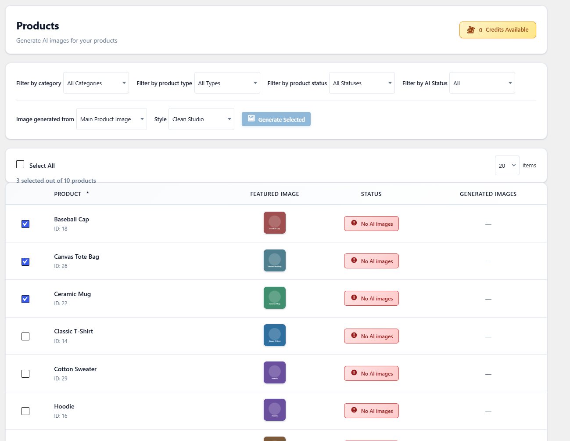Uncheck the Baseball Cap checkbox
Viewport: 570px width, 441px height.
pos(25,224)
